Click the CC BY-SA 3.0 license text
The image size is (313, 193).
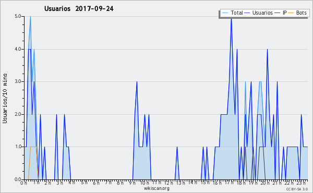(297, 189)
